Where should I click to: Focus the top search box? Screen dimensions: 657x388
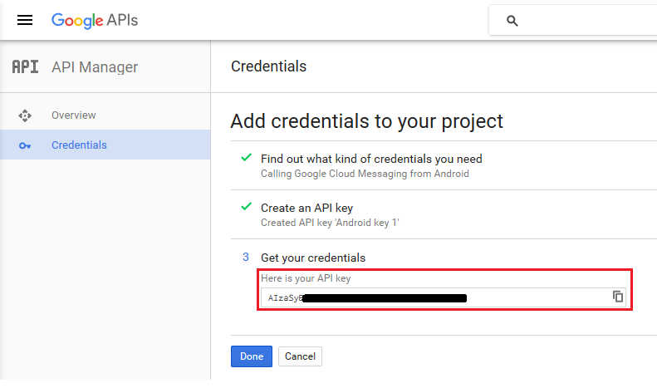pos(573,20)
